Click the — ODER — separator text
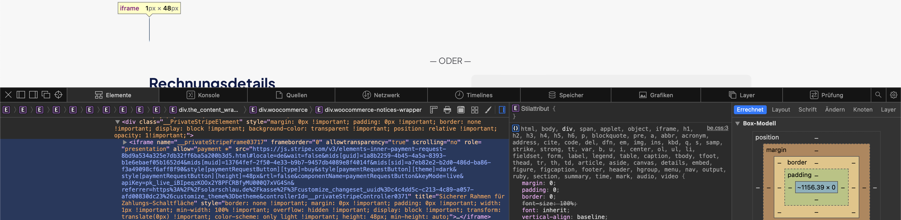The height and width of the screenshot is (220, 901). click(450, 61)
